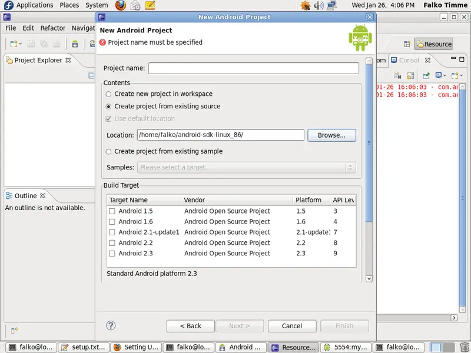This screenshot has height=353, width=471.
Task: Open the Samples dropdown
Action: 246,168
